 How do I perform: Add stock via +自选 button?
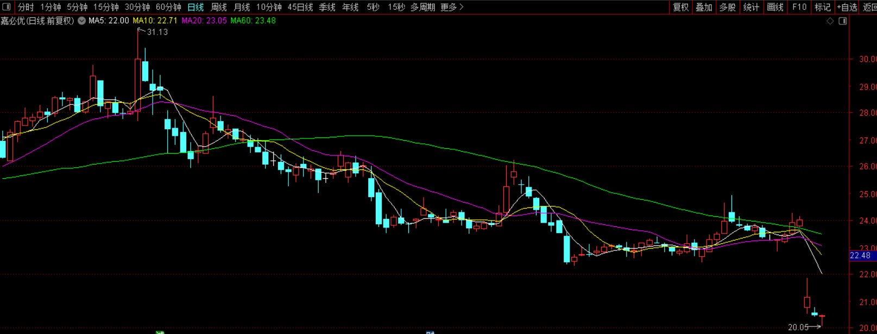click(x=847, y=7)
